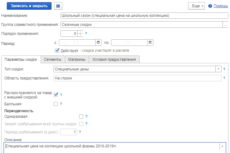Toggle Запрет срабатывания всей группы скидок checkbox
Viewport: 230px width, 153px height.
click(x=81, y=124)
